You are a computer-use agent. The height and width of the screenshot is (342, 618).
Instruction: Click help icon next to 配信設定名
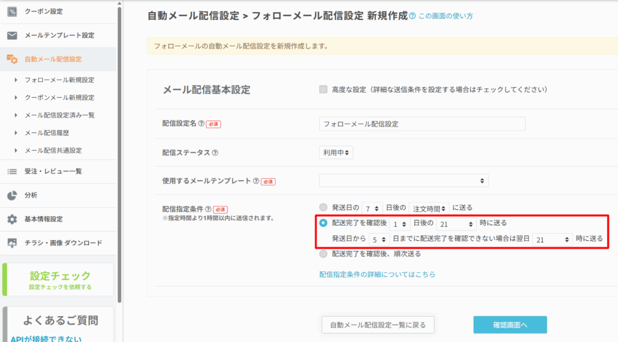coord(201,124)
